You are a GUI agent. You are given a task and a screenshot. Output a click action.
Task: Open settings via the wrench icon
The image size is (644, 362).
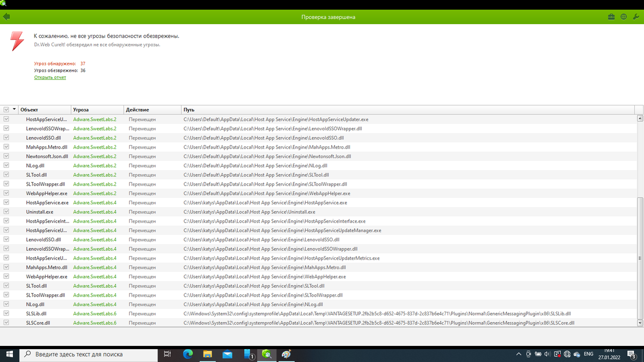pos(636,17)
